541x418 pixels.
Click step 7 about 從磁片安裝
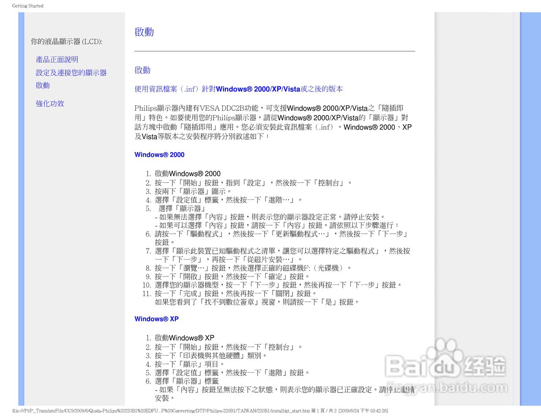[282, 255]
